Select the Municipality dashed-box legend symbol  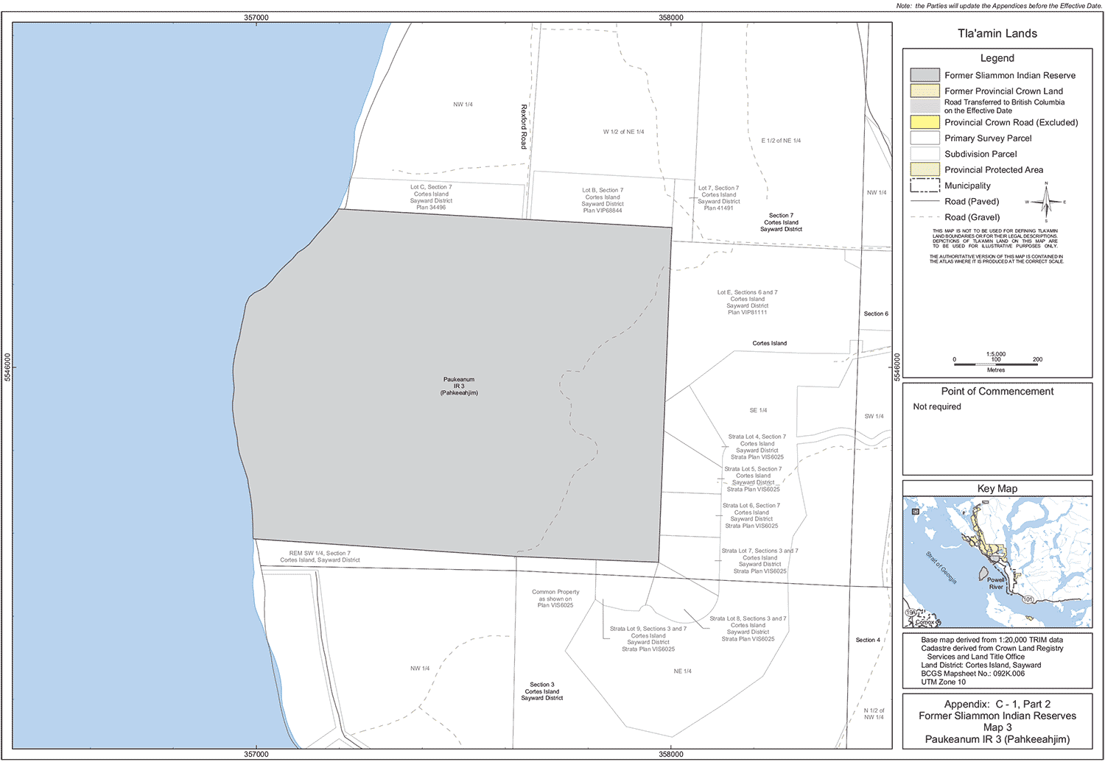(925, 186)
